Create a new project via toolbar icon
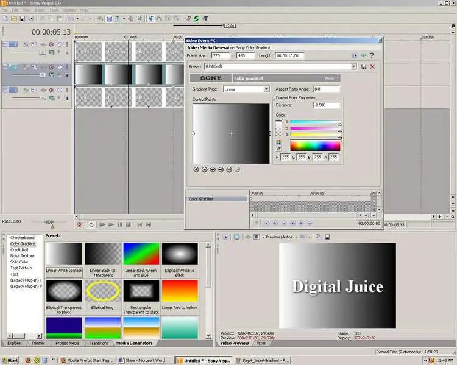The image size is (457, 365). tap(5, 19)
